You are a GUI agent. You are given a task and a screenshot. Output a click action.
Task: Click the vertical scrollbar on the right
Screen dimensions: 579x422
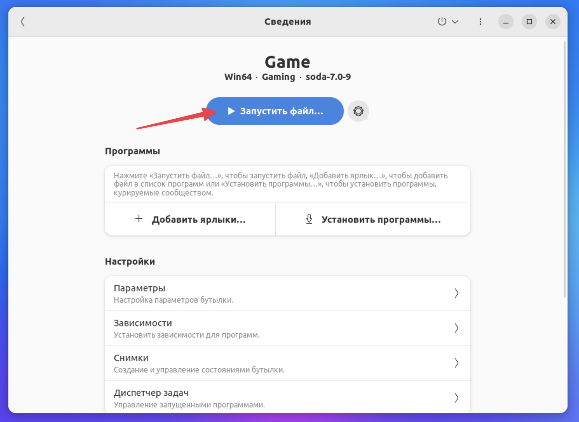pyautogui.click(x=565, y=169)
